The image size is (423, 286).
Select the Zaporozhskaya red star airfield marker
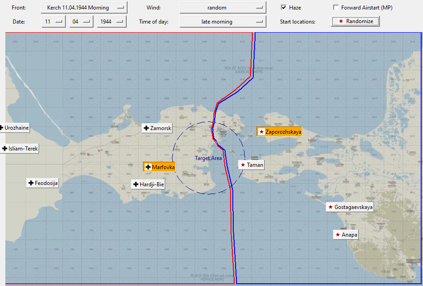click(x=279, y=132)
